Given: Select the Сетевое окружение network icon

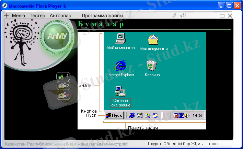Looking at the screenshot, I should [120, 91].
